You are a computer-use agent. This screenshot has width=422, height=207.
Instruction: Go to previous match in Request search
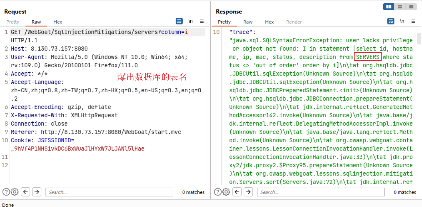tap(26, 192)
